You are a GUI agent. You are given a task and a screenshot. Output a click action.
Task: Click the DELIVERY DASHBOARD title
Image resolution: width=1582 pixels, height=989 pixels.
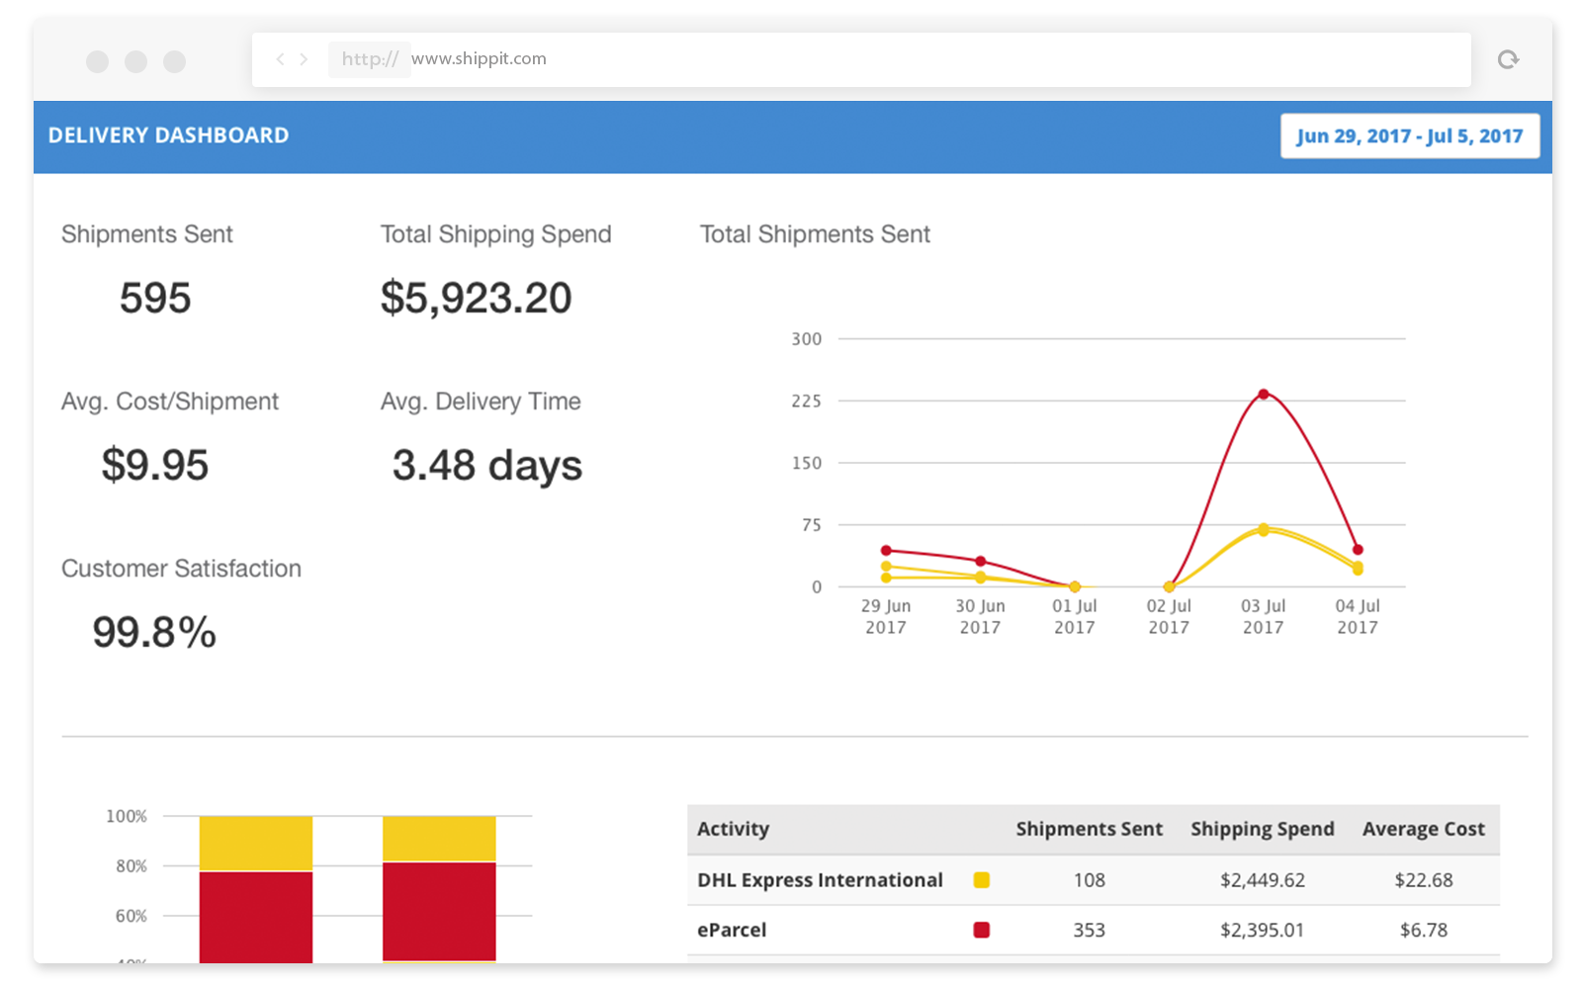pyautogui.click(x=169, y=135)
